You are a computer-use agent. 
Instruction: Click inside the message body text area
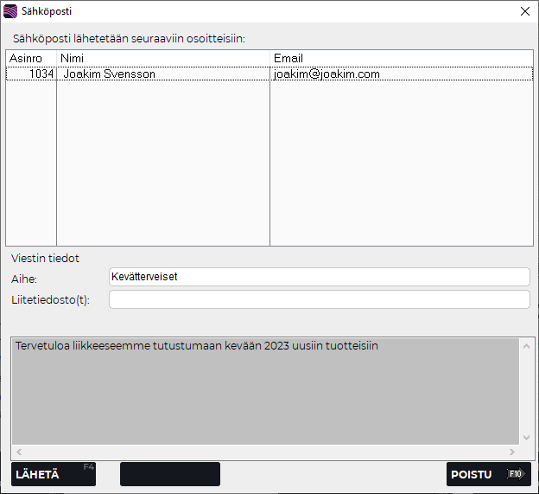(266, 394)
